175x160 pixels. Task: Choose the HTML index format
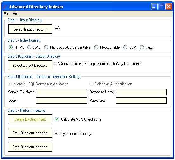(10, 47)
